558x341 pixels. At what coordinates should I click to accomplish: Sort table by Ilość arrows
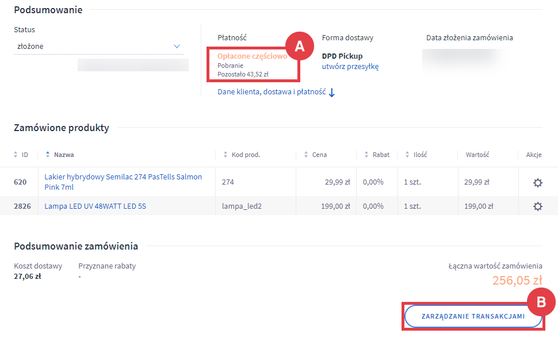[407, 155]
